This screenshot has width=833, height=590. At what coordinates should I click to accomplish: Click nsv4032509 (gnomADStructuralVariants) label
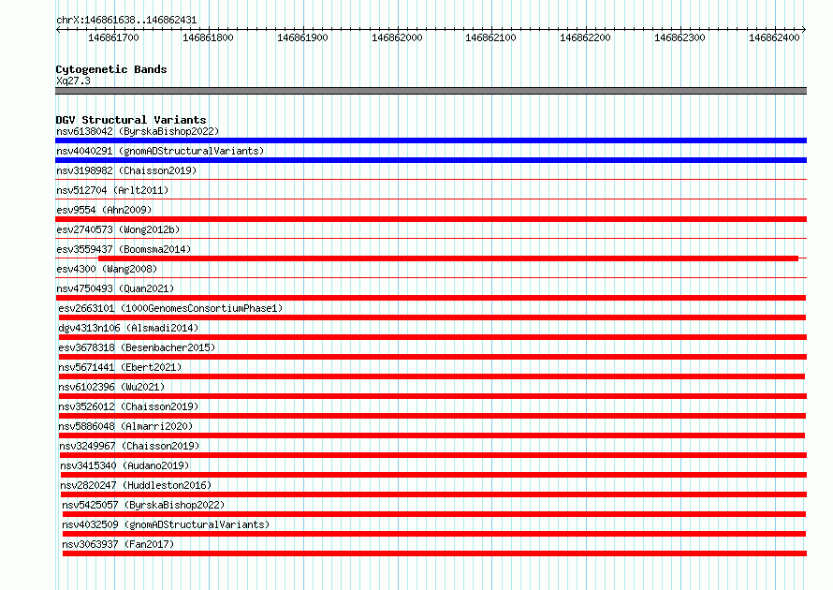(166, 524)
